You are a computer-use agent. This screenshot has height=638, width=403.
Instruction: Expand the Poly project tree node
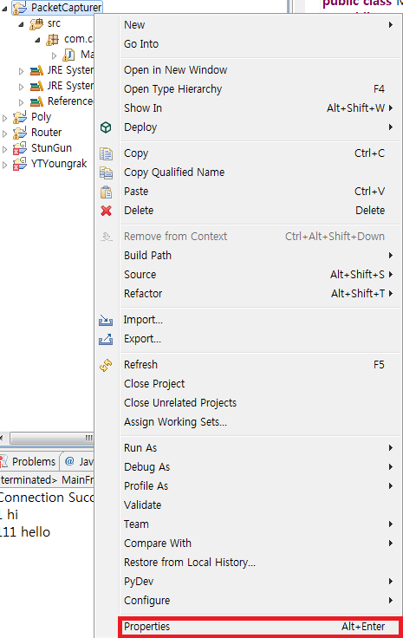[5, 118]
